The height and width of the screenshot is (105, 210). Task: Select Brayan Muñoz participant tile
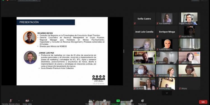pos(189,32)
